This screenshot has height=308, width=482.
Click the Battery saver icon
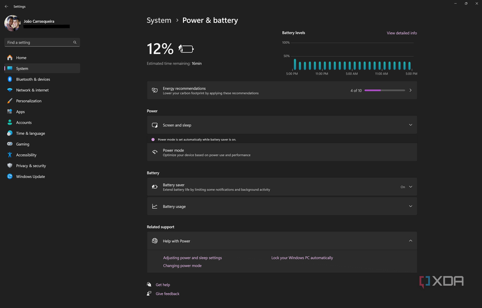155,187
